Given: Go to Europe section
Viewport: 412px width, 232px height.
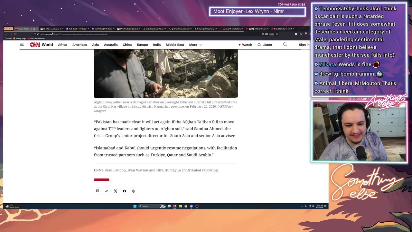Looking at the screenshot, I should [142, 45].
